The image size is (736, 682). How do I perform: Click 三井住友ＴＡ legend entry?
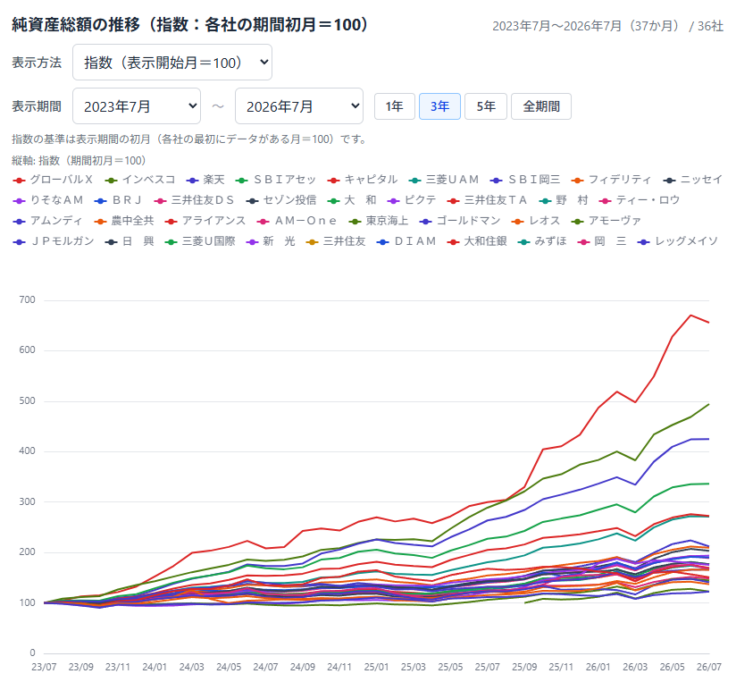pos(487,200)
